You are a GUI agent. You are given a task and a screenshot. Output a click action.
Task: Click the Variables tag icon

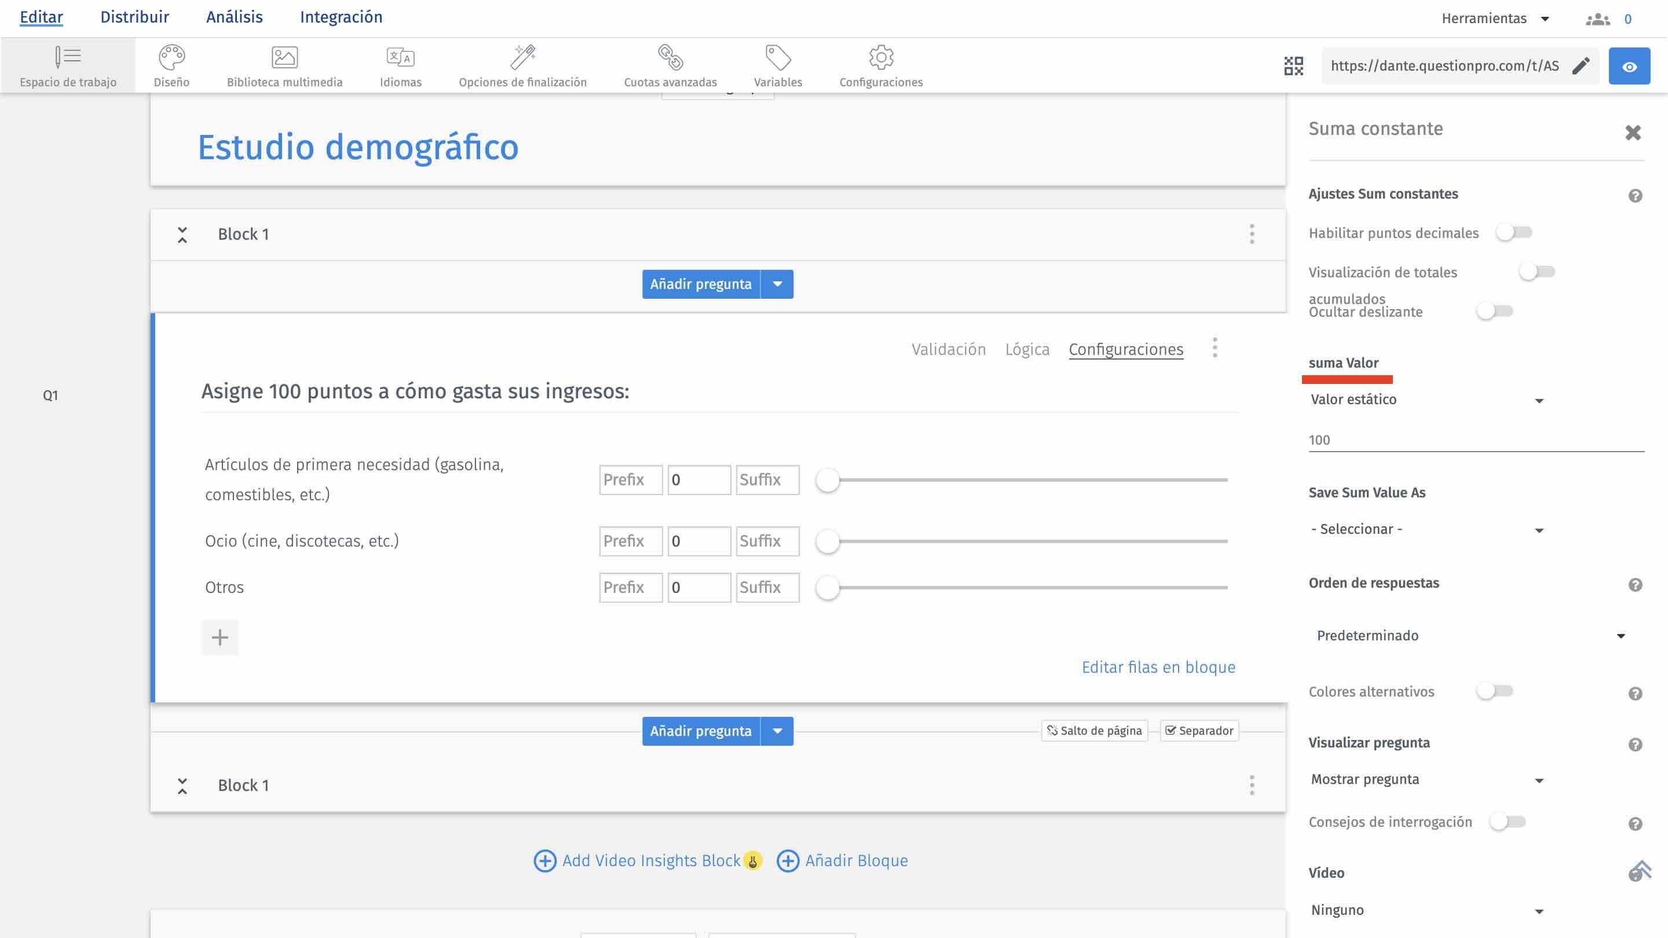pos(778,58)
